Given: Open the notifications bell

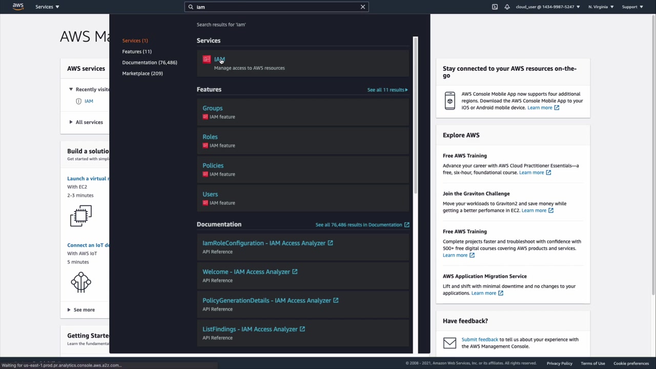Looking at the screenshot, I should [x=507, y=7].
